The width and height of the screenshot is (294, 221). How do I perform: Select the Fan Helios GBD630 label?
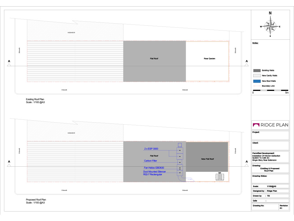(x=154, y=167)
